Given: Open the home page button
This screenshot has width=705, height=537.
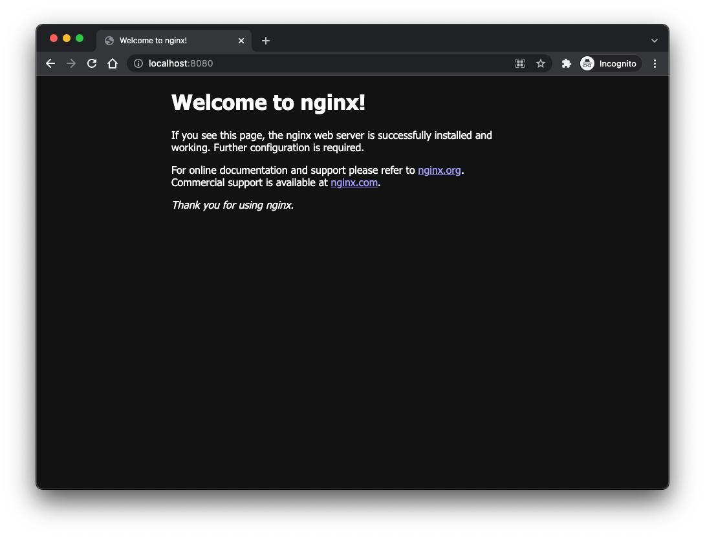Looking at the screenshot, I should pos(113,63).
